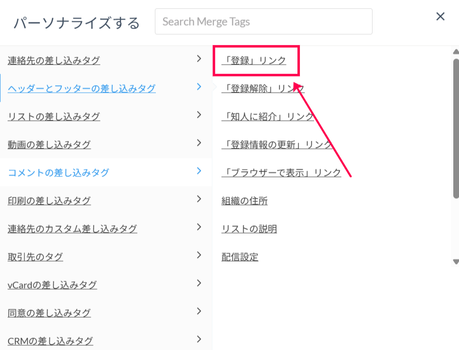The width and height of the screenshot is (459, 350).
Task: Choose 「知人に紹介」リンク tag
Action: [268, 117]
